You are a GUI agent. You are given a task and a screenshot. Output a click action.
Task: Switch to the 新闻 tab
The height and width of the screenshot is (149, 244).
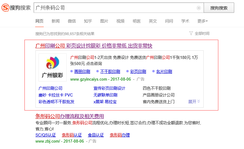tap(55, 21)
